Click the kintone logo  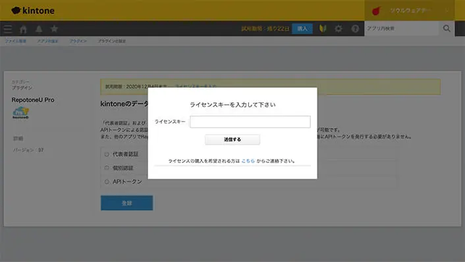pyautogui.click(x=33, y=11)
